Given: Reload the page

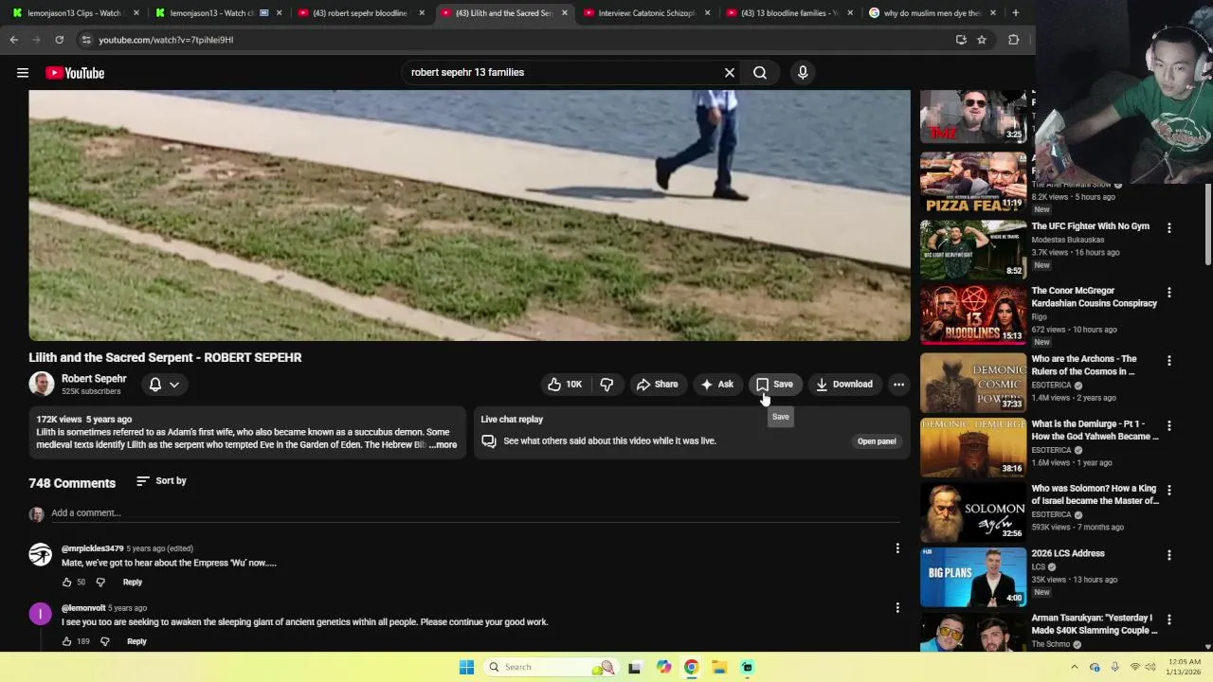Looking at the screenshot, I should tap(59, 40).
